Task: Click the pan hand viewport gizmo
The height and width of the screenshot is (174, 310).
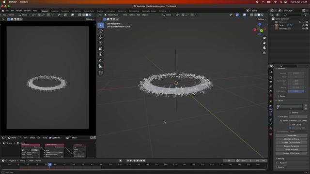Action: [x=264, y=43]
